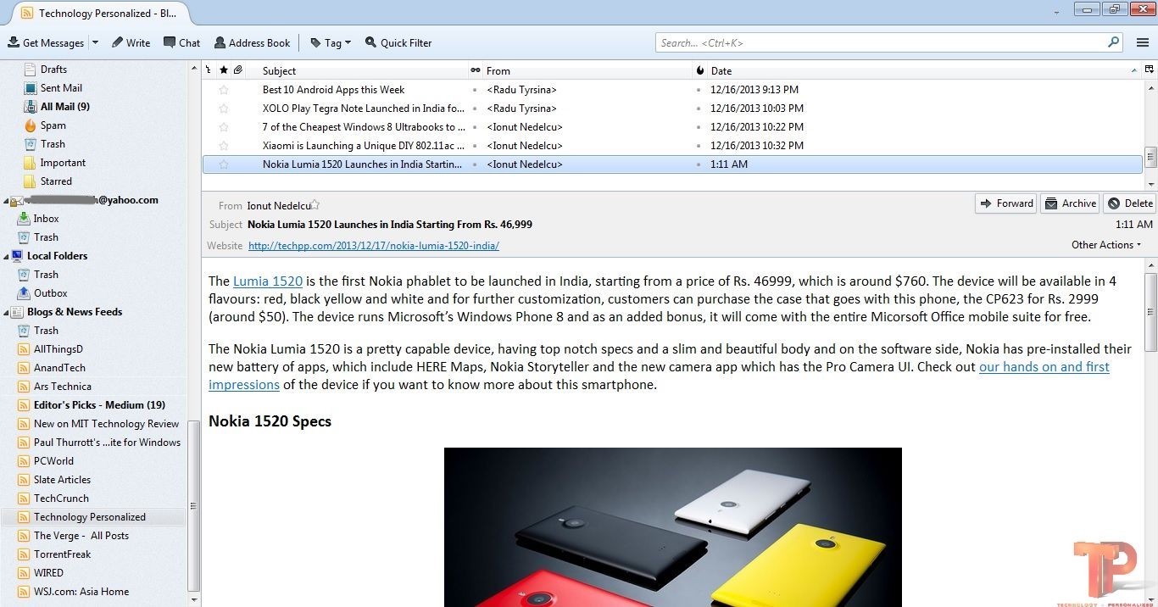Sort by the read status column header

(476, 70)
